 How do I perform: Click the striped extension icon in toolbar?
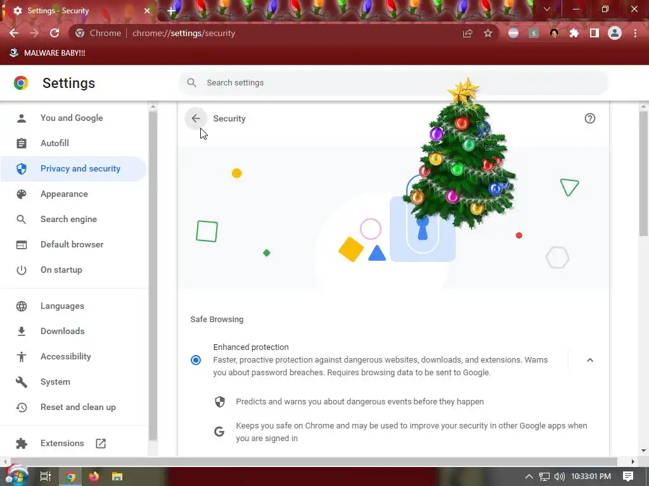coord(513,34)
